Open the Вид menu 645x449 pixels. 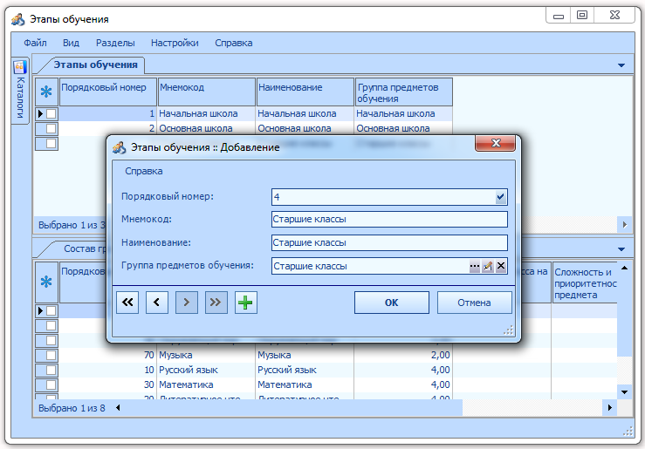[x=71, y=43]
